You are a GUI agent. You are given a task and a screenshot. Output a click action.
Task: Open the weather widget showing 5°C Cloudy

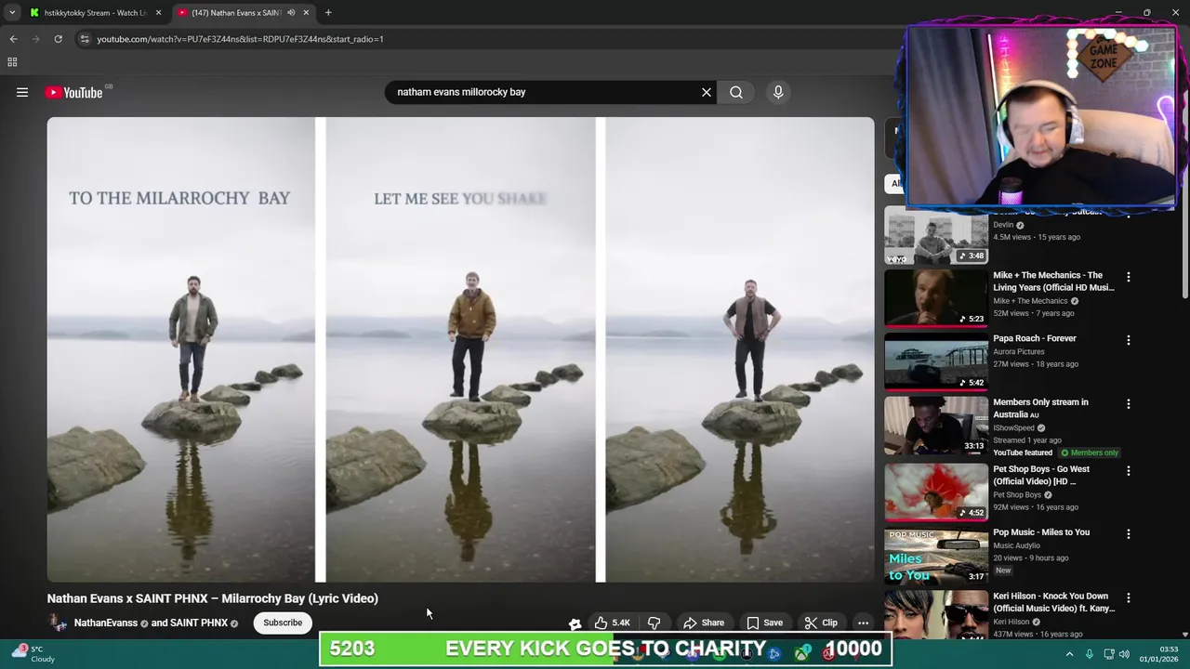pyautogui.click(x=33, y=654)
